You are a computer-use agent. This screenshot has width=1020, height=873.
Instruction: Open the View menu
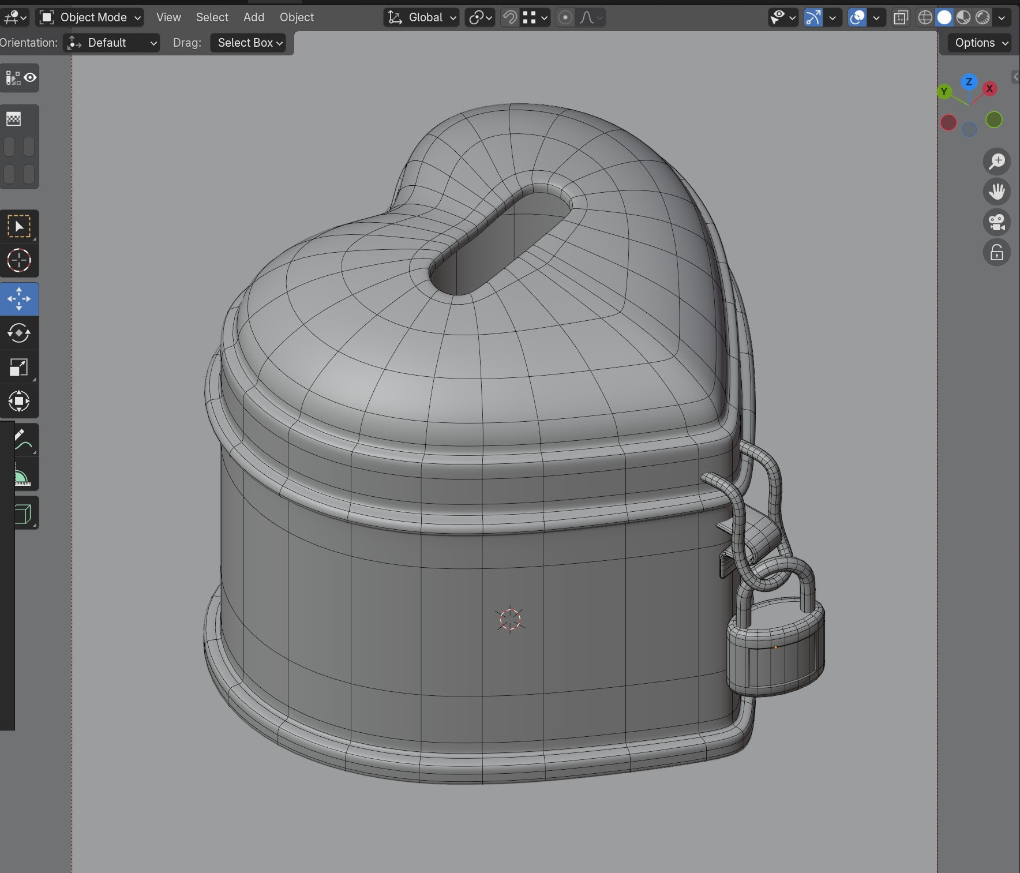tap(168, 17)
